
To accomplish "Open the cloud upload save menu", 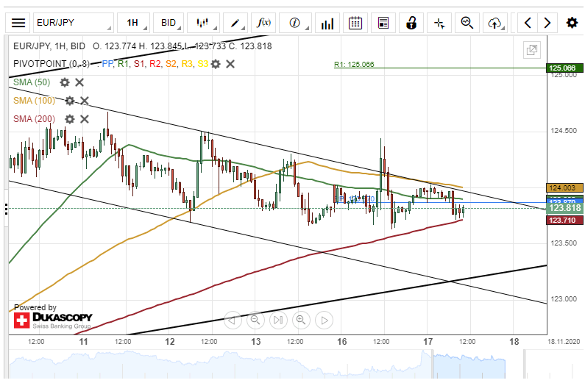I will coord(495,23).
